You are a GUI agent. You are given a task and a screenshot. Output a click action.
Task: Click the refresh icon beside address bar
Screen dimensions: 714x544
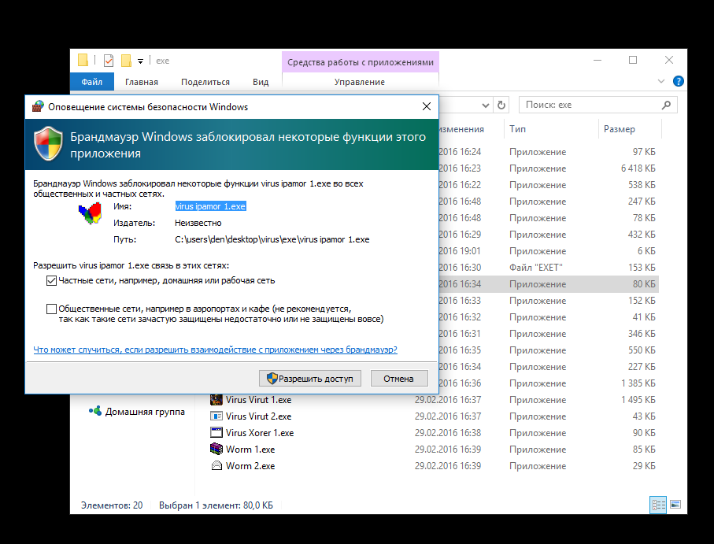pyautogui.click(x=502, y=105)
